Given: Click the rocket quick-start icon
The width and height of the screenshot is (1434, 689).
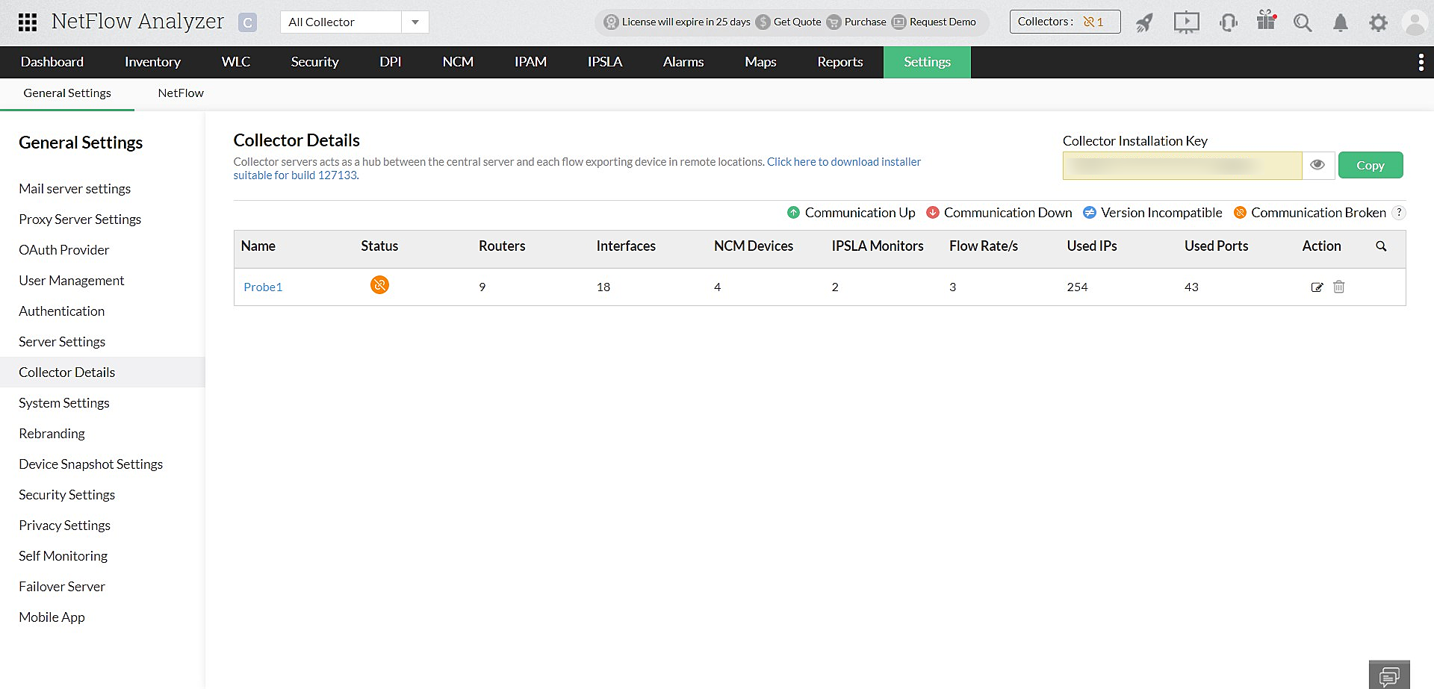Looking at the screenshot, I should (1144, 22).
